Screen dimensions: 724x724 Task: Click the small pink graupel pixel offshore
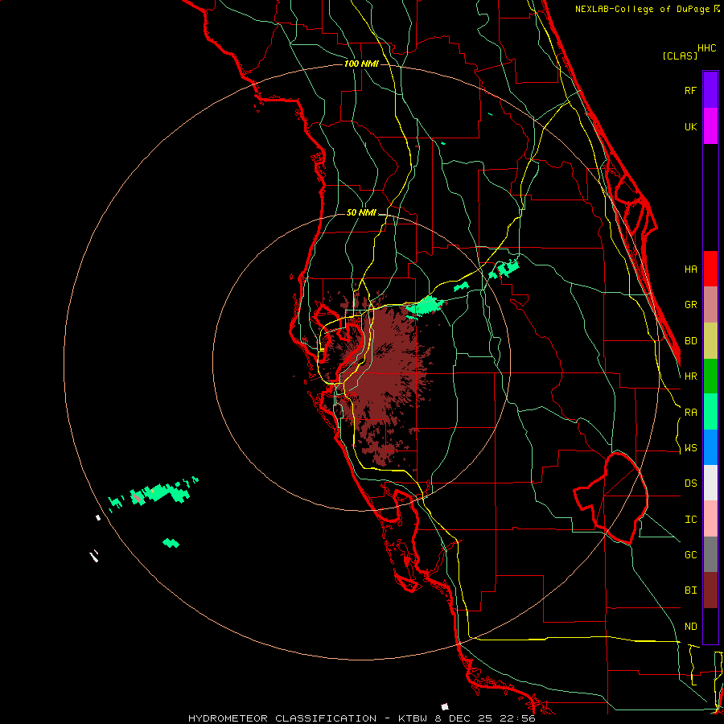[137, 498]
